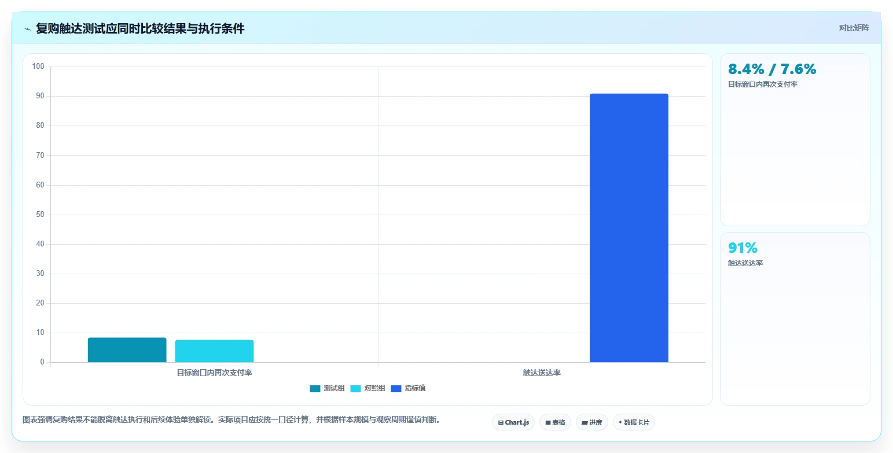Image resolution: width=893 pixels, height=453 pixels.
Task: Click the 目标窗口内再次支付率 x-axis label
Action: click(x=214, y=373)
